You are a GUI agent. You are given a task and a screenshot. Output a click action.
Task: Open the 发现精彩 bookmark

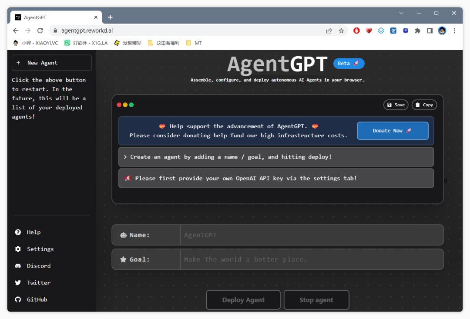click(128, 43)
